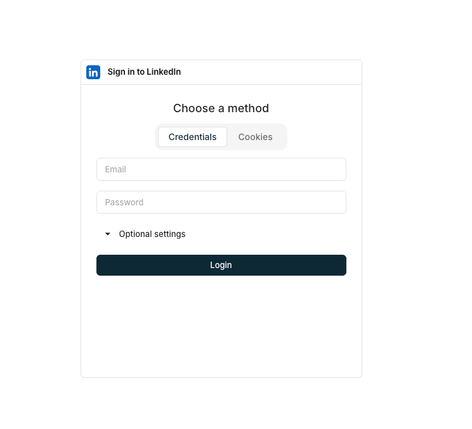Select the blue "in" logo in the header
Viewport: 472px width, 429px height.
tap(93, 72)
